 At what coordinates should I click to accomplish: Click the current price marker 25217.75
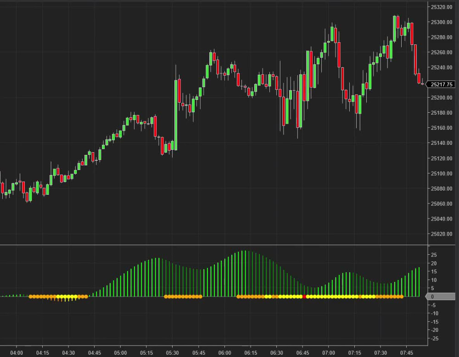(x=441, y=84)
